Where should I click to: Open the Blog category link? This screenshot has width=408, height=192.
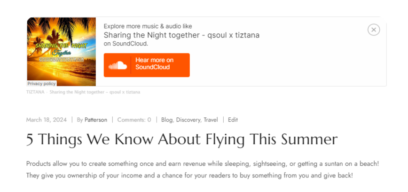click(167, 120)
